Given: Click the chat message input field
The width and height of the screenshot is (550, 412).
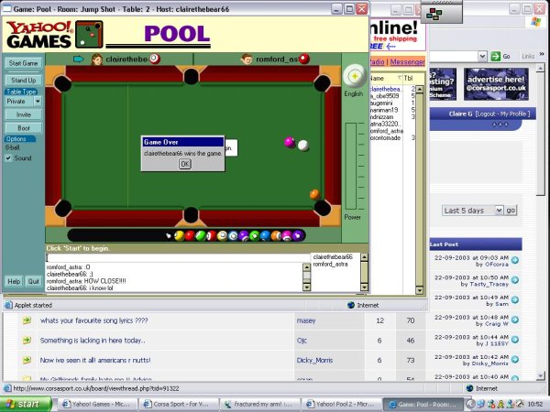Looking at the screenshot, I should click(178, 258).
